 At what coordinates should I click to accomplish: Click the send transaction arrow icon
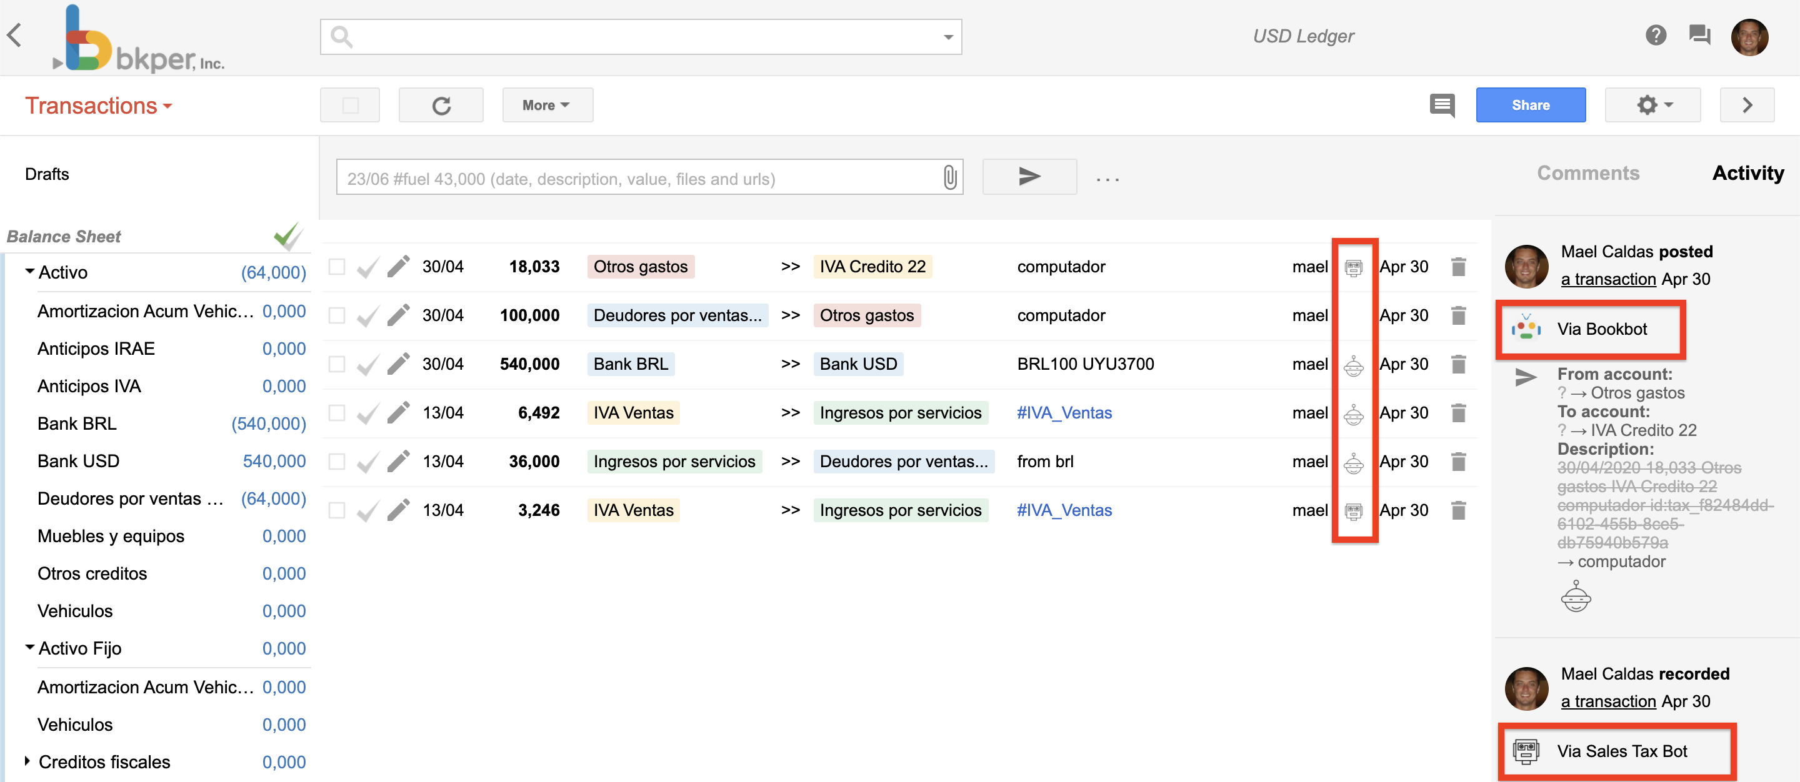(x=1029, y=177)
